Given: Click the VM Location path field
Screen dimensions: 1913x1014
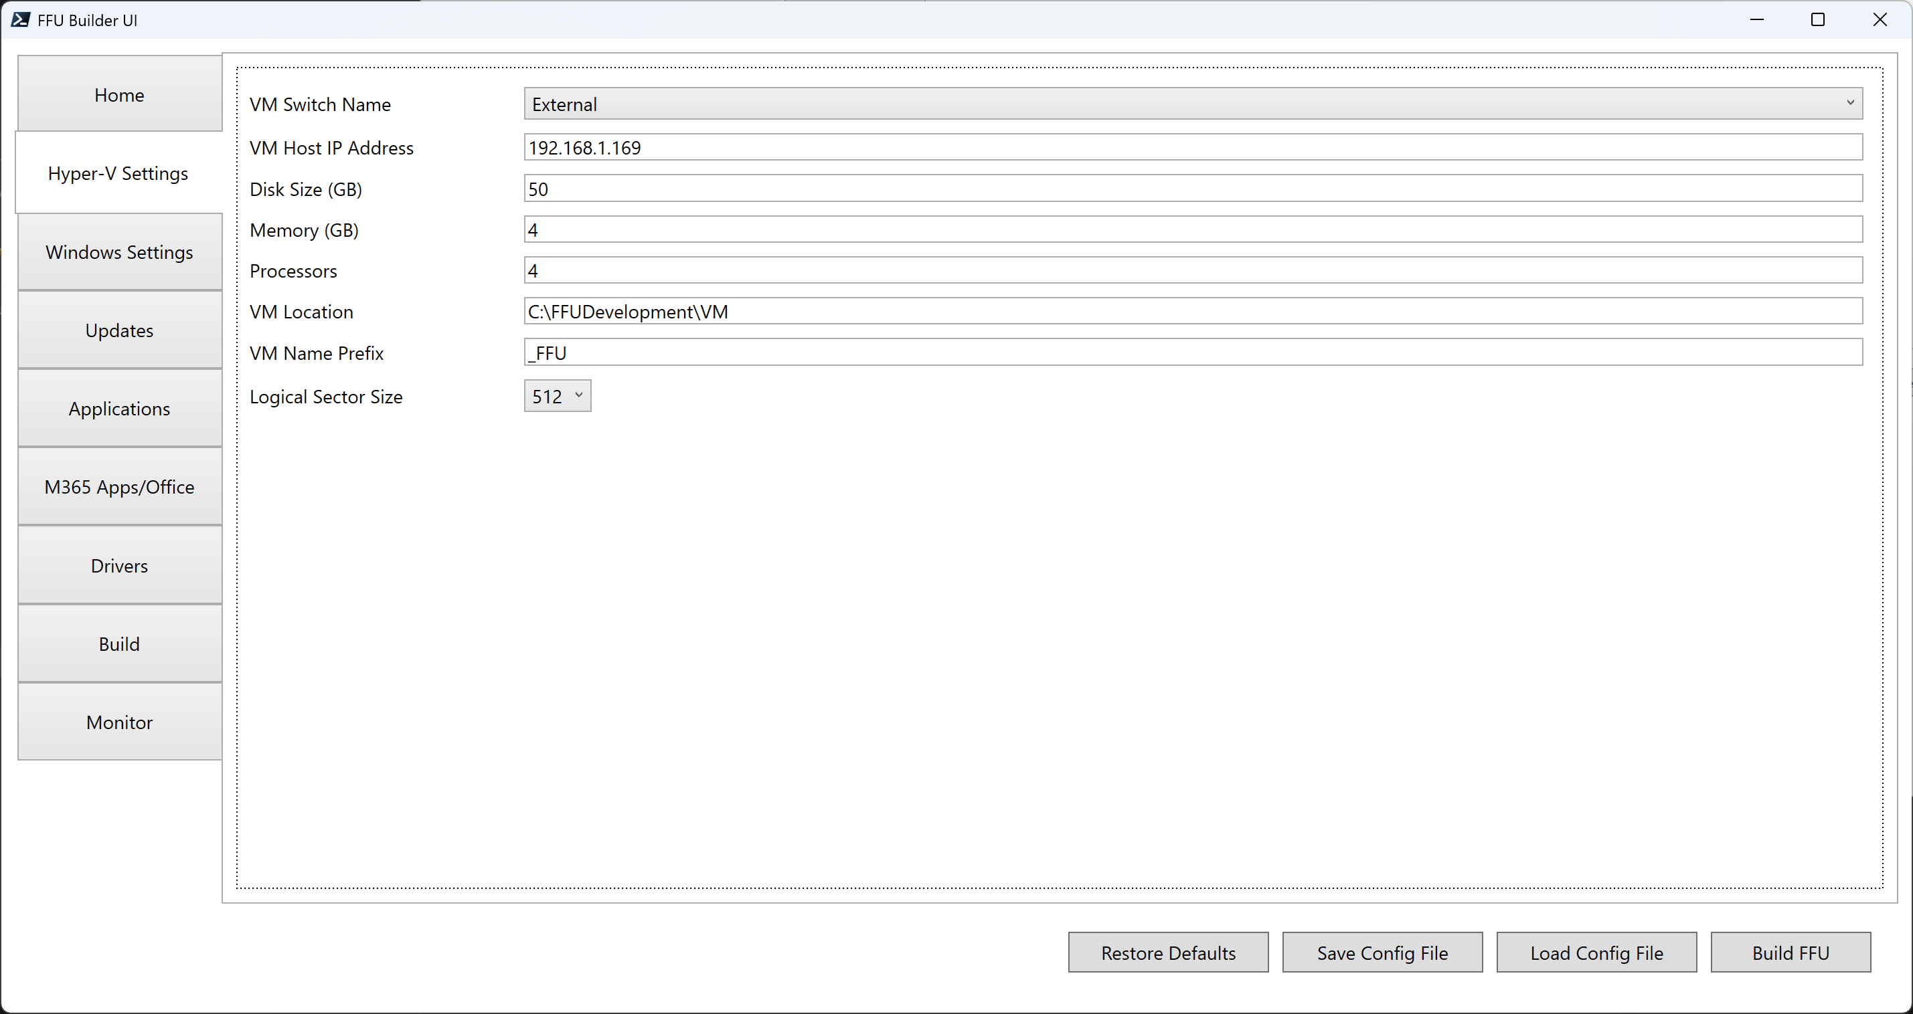Looking at the screenshot, I should 1193,312.
